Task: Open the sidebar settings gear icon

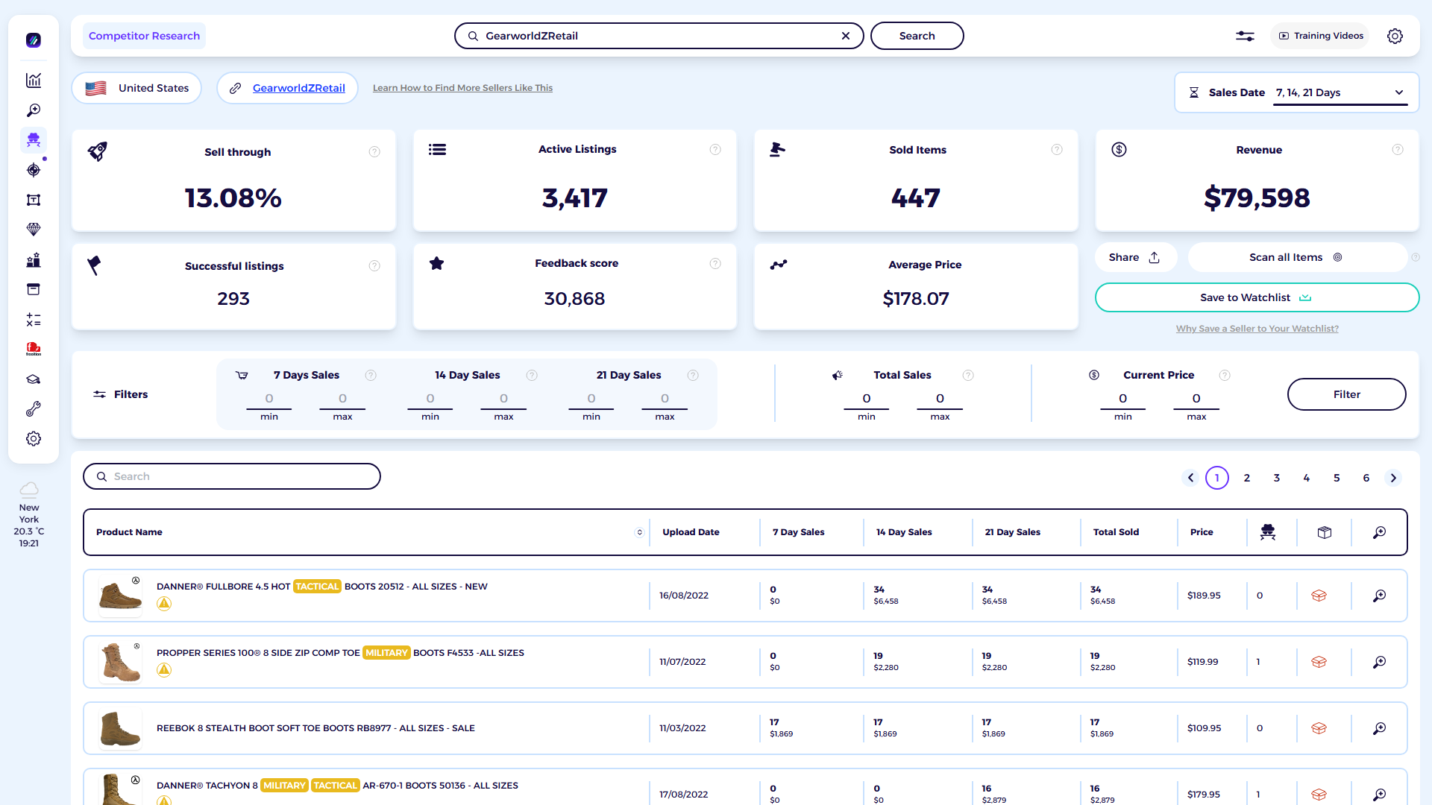Action: [34, 439]
